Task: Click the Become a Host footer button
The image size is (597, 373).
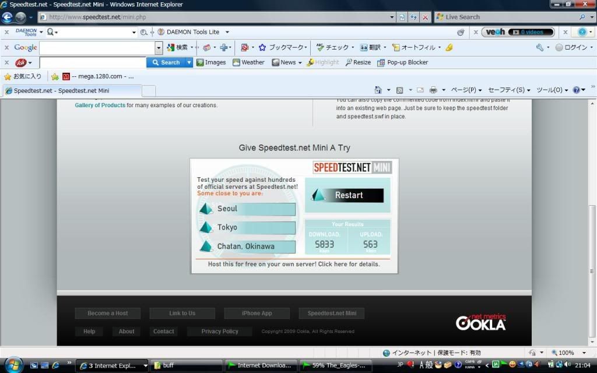Action: [108, 313]
